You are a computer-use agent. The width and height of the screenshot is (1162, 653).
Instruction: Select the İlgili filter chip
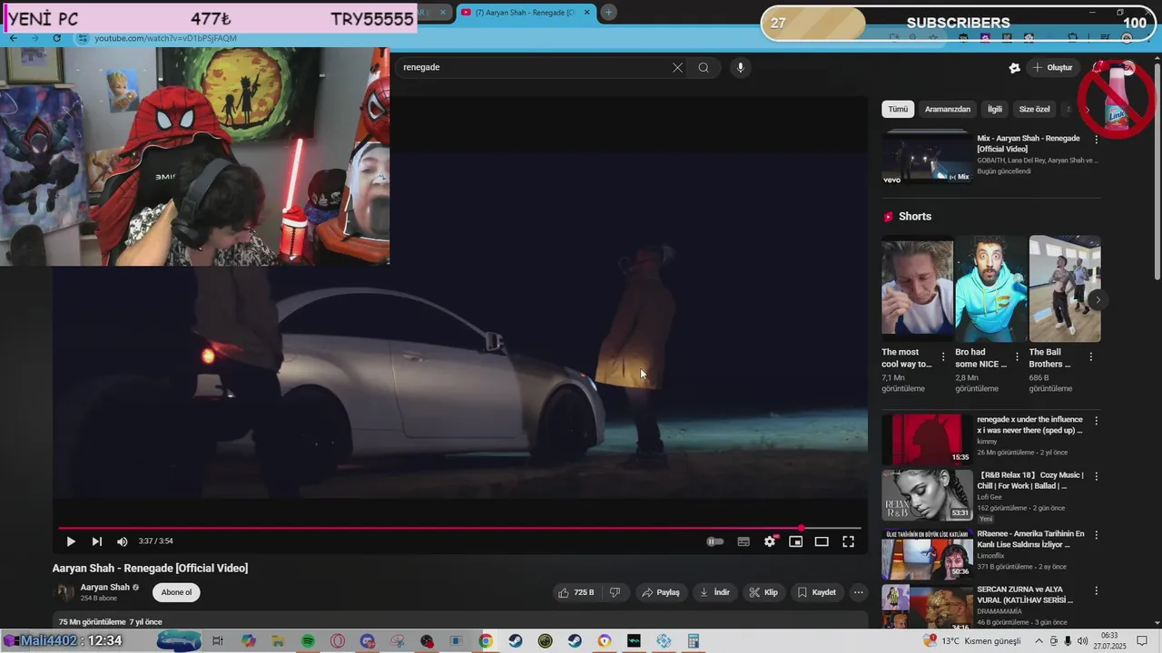(x=995, y=109)
